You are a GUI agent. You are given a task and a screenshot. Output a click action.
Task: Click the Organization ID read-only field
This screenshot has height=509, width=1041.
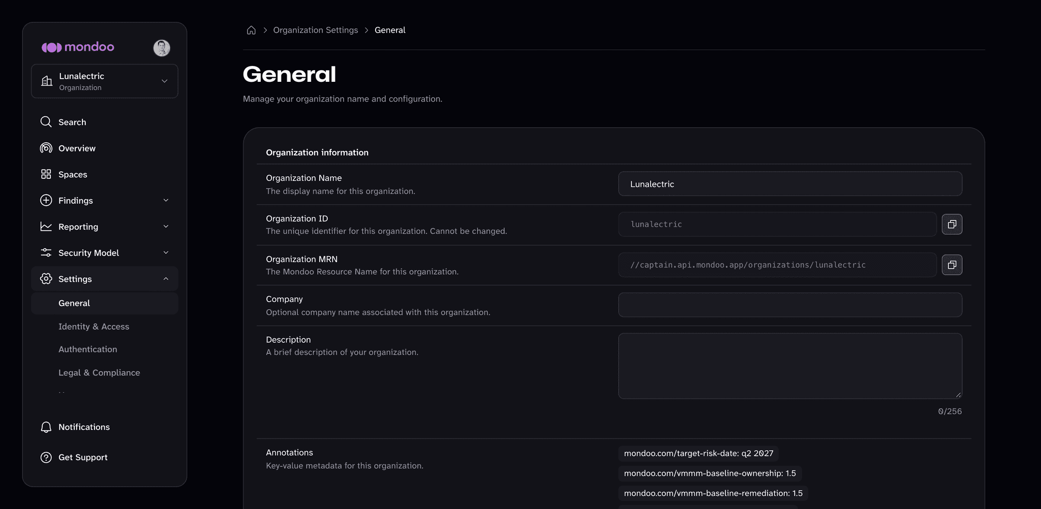(x=777, y=224)
